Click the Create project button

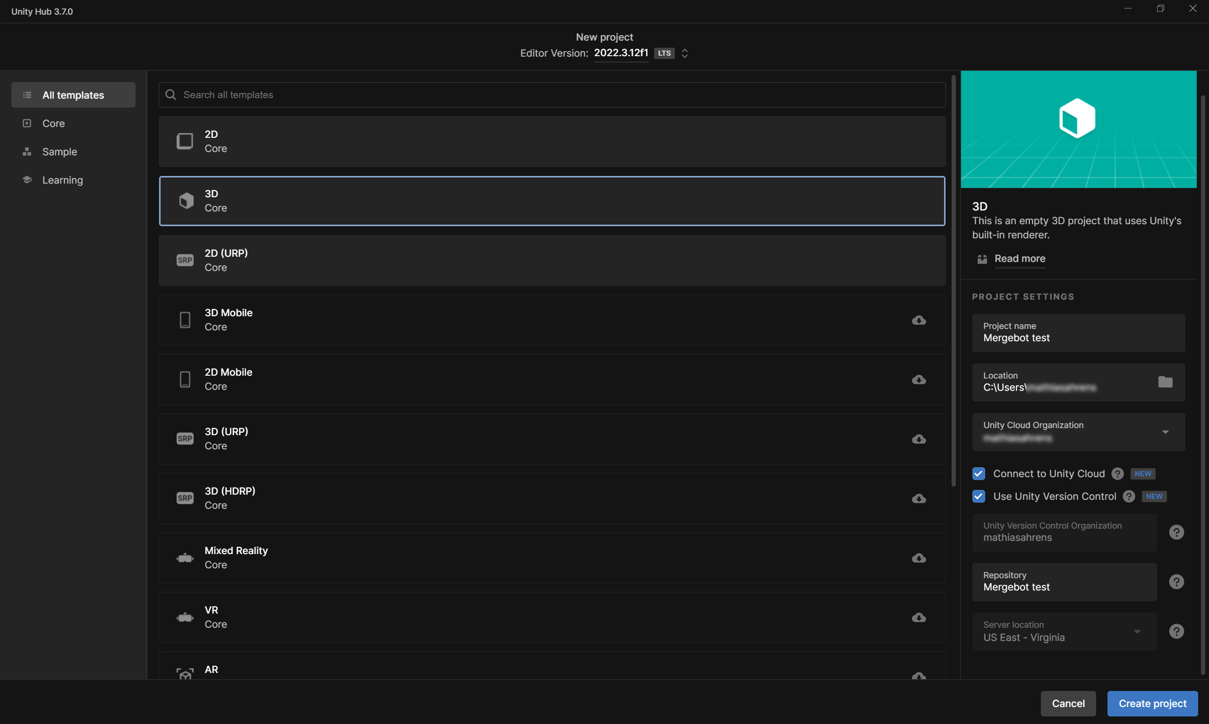click(x=1152, y=703)
